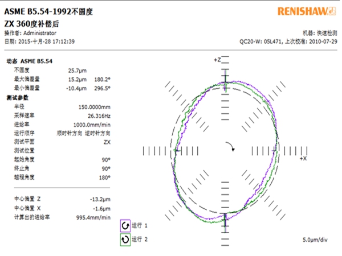The height and width of the screenshot is (256, 342).
Task: Click the +Z axis label
Action: (217, 59)
